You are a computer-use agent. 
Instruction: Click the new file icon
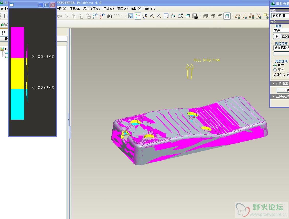click(x=6, y=16)
